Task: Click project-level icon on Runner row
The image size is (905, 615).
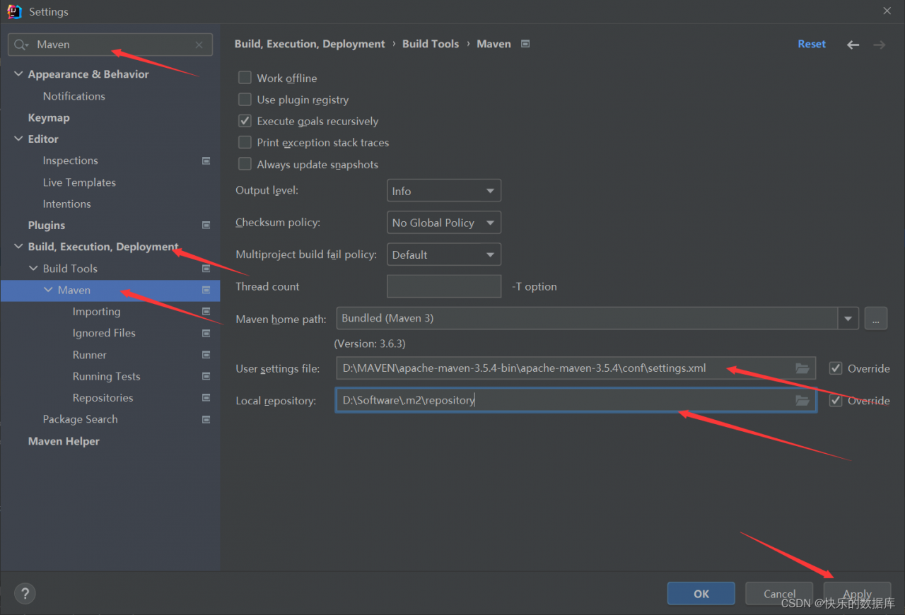Action: (x=206, y=354)
